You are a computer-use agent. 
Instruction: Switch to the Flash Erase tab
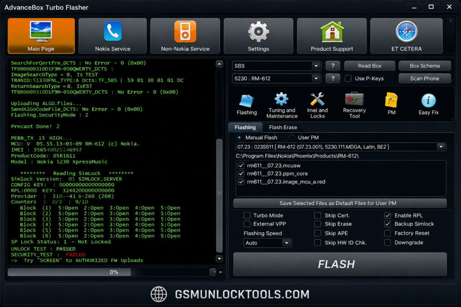283,127
